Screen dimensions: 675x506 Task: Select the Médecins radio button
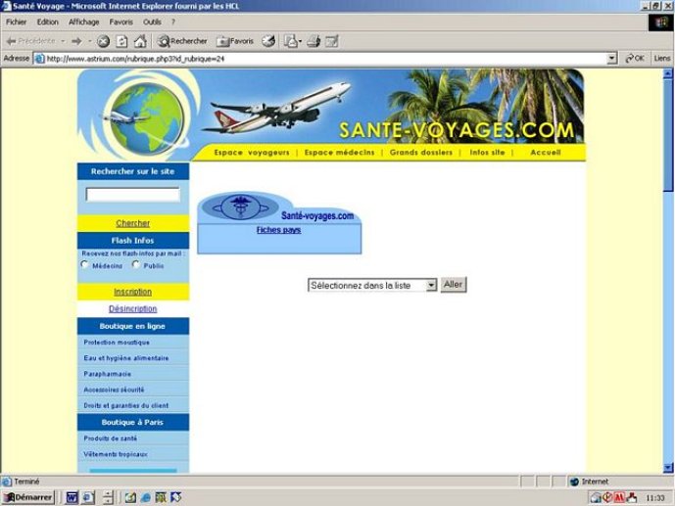[x=85, y=265]
